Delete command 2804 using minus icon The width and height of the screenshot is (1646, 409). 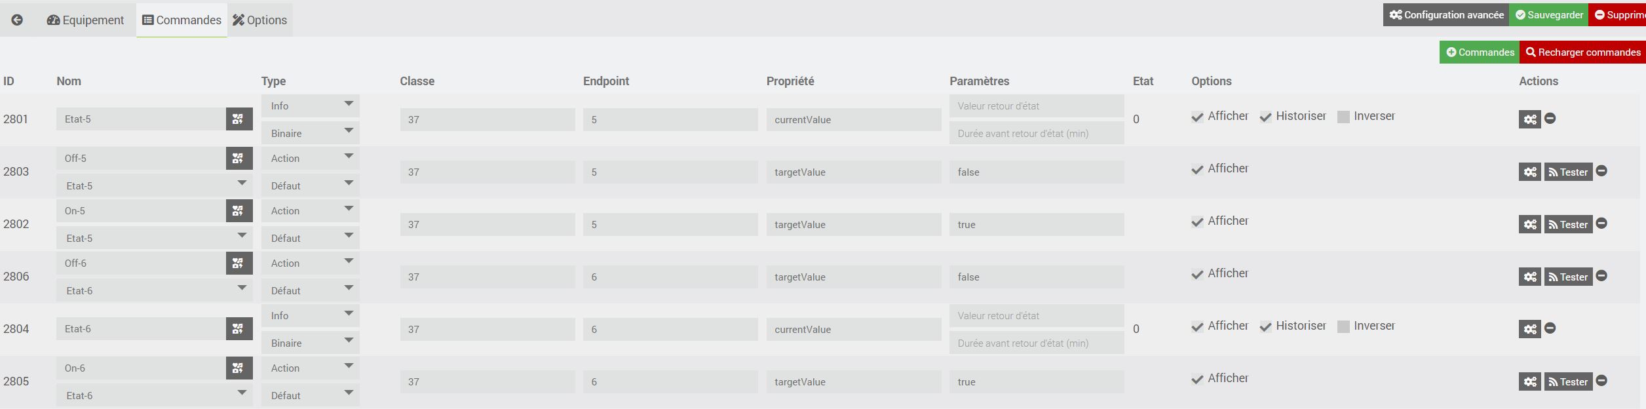pyautogui.click(x=1550, y=328)
